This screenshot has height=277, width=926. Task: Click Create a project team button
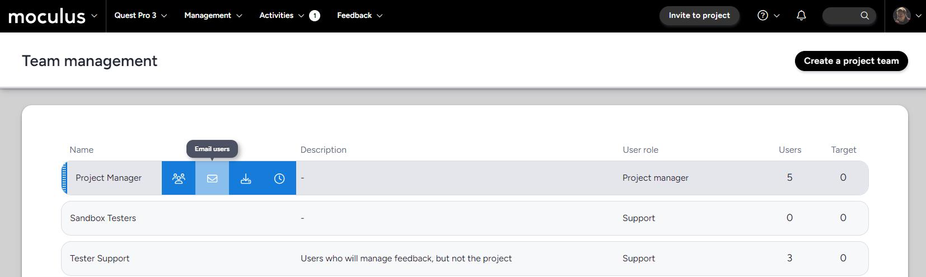click(851, 61)
